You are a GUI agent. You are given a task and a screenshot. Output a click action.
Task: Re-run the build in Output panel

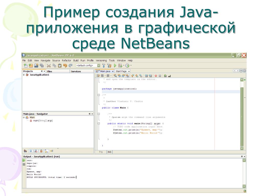tap(24, 160)
